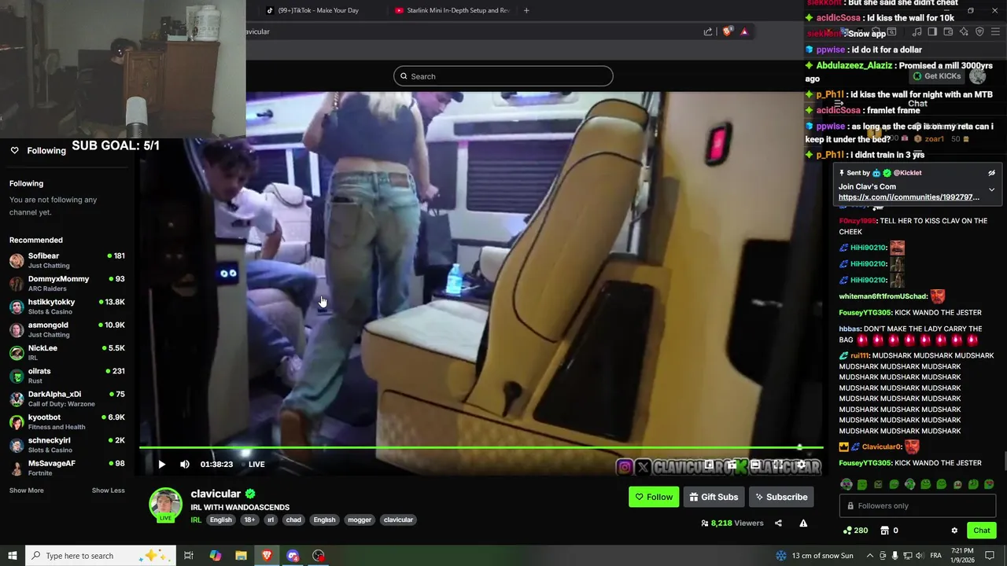The height and width of the screenshot is (566, 1007).
Task: Click browser share page icon
Action: [x=708, y=31]
